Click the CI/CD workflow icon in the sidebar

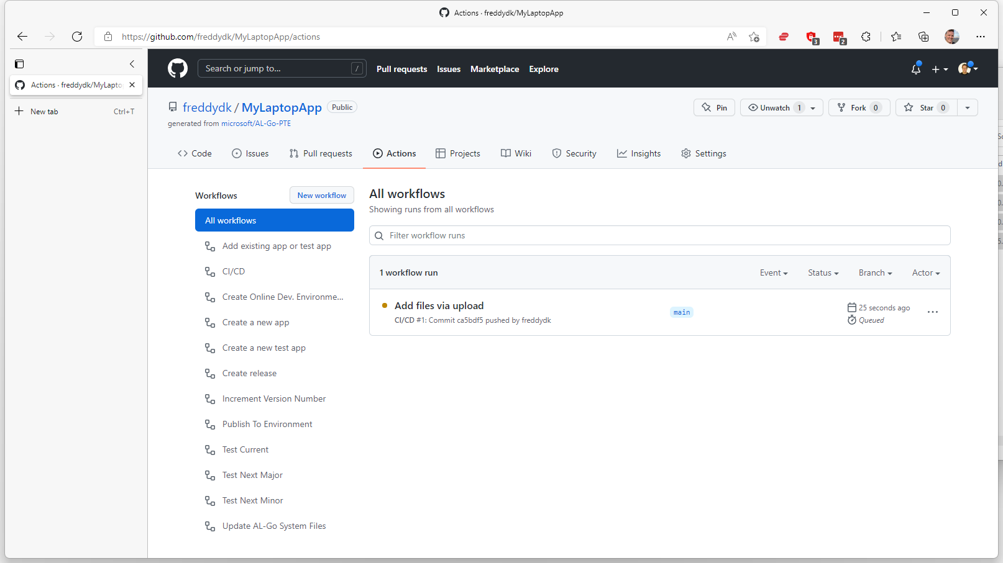[209, 271]
